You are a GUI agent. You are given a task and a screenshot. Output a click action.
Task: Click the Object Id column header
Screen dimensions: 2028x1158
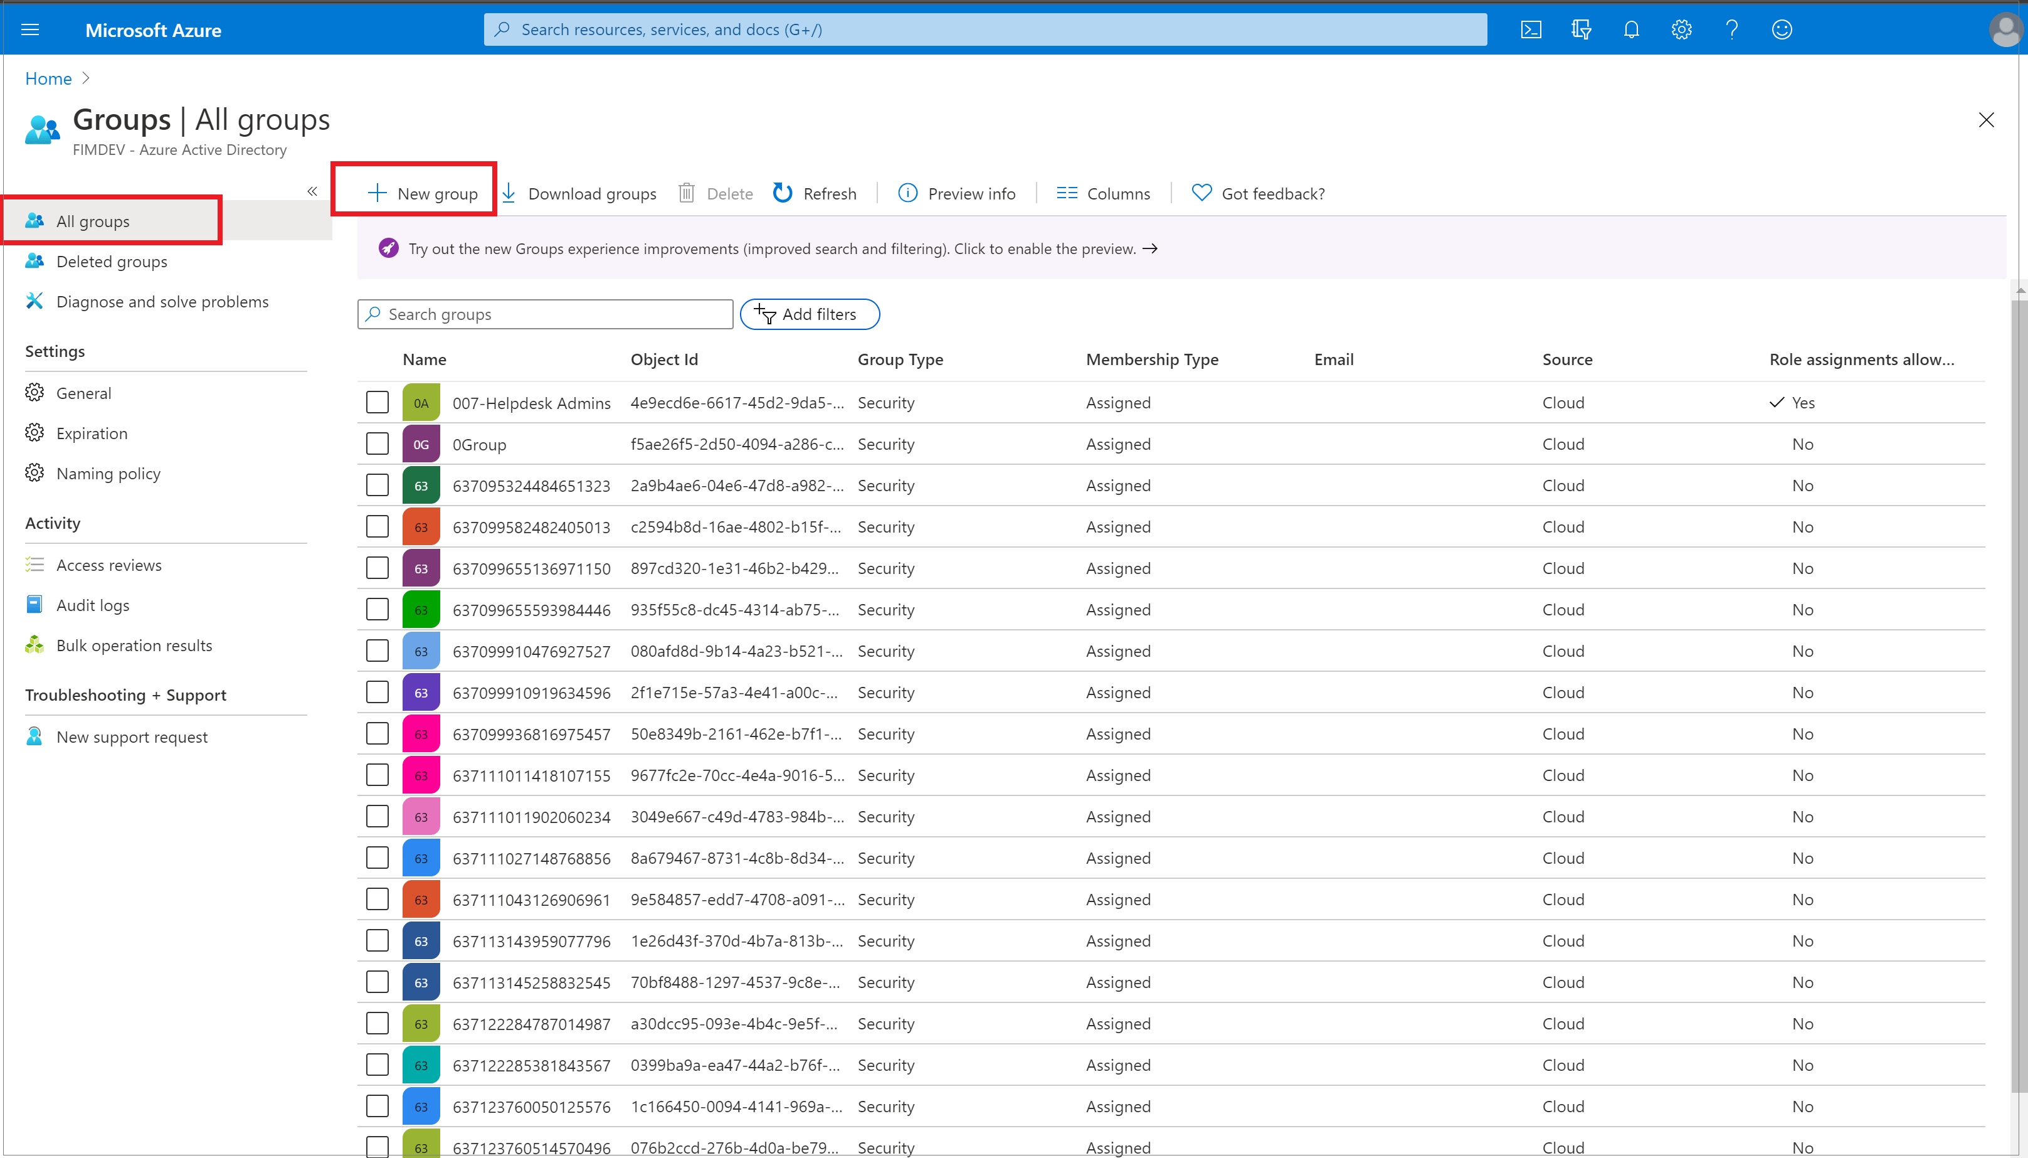(664, 359)
